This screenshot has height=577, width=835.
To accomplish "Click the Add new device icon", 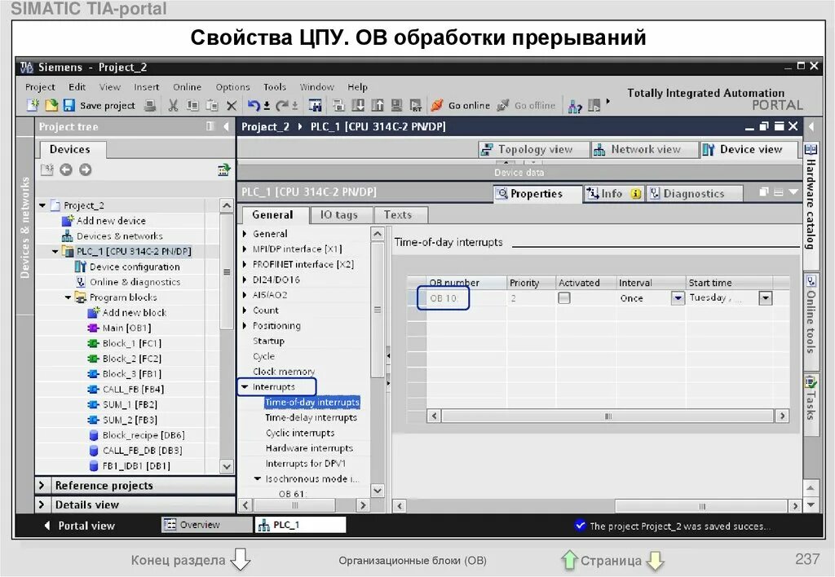I will [68, 220].
